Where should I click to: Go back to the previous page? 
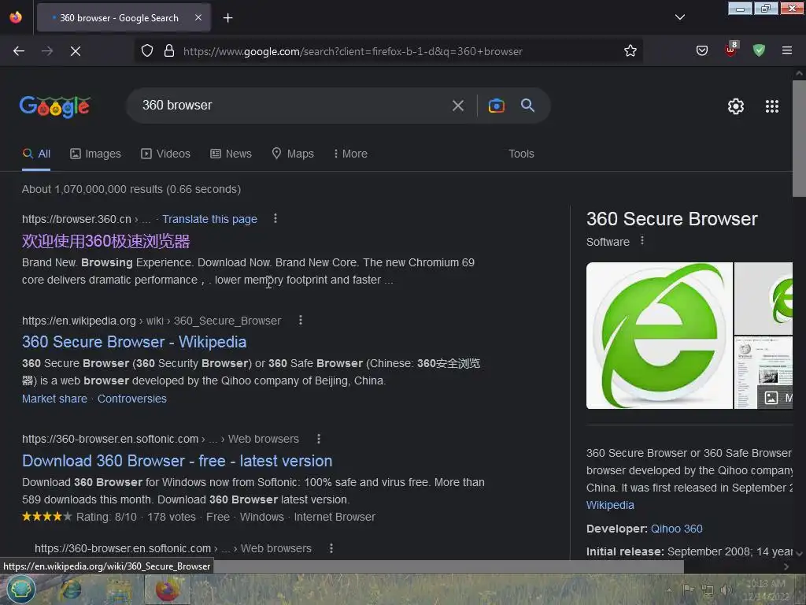click(x=19, y=51)
